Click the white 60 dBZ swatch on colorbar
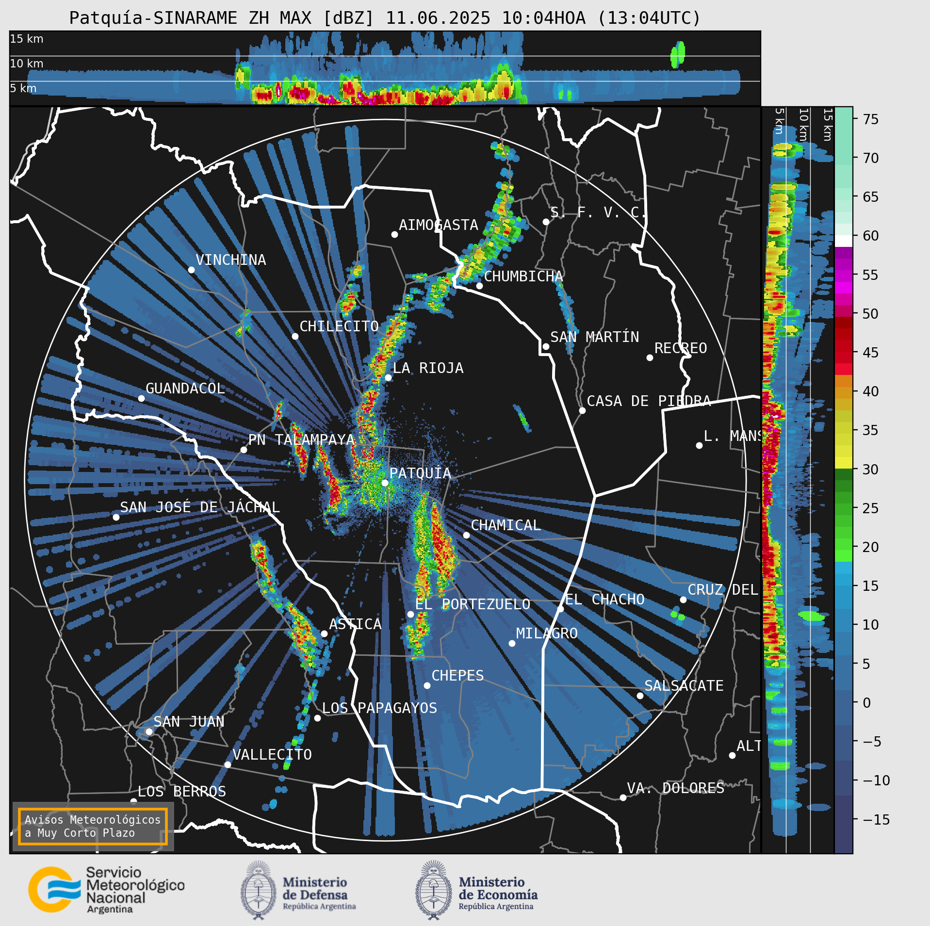The image size is (930, 926). 844,242
